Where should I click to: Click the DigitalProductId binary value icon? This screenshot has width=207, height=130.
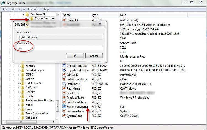tap(64, 65)
